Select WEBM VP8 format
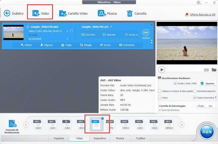This screenshot has width=218, height=144. [111, 125]
